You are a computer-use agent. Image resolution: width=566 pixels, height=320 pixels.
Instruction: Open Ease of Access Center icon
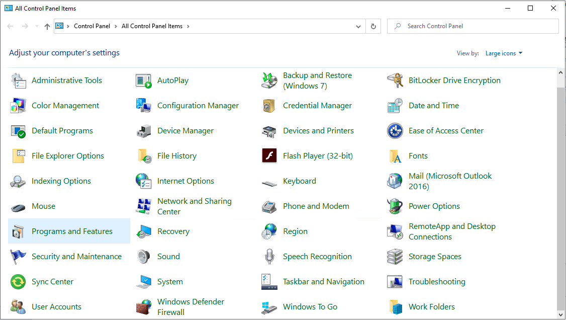coord(395,131)
